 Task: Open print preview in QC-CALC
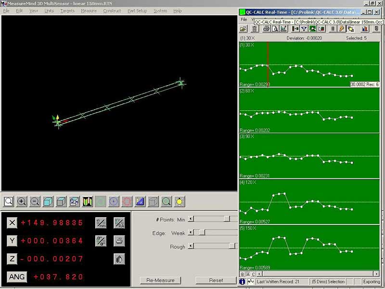[275, 29]
